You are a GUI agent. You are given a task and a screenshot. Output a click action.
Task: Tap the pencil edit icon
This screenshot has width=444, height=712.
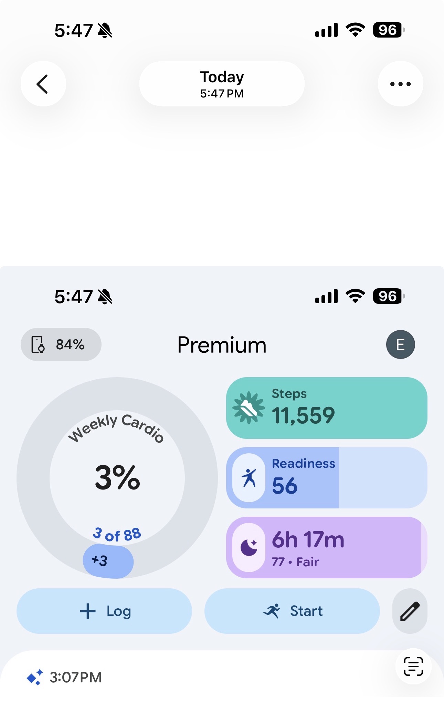click(410, 611)
